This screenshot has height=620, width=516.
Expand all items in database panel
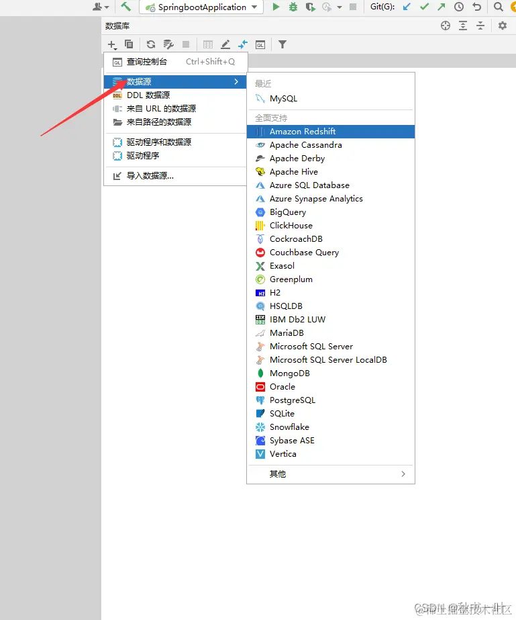coord(463,26)
